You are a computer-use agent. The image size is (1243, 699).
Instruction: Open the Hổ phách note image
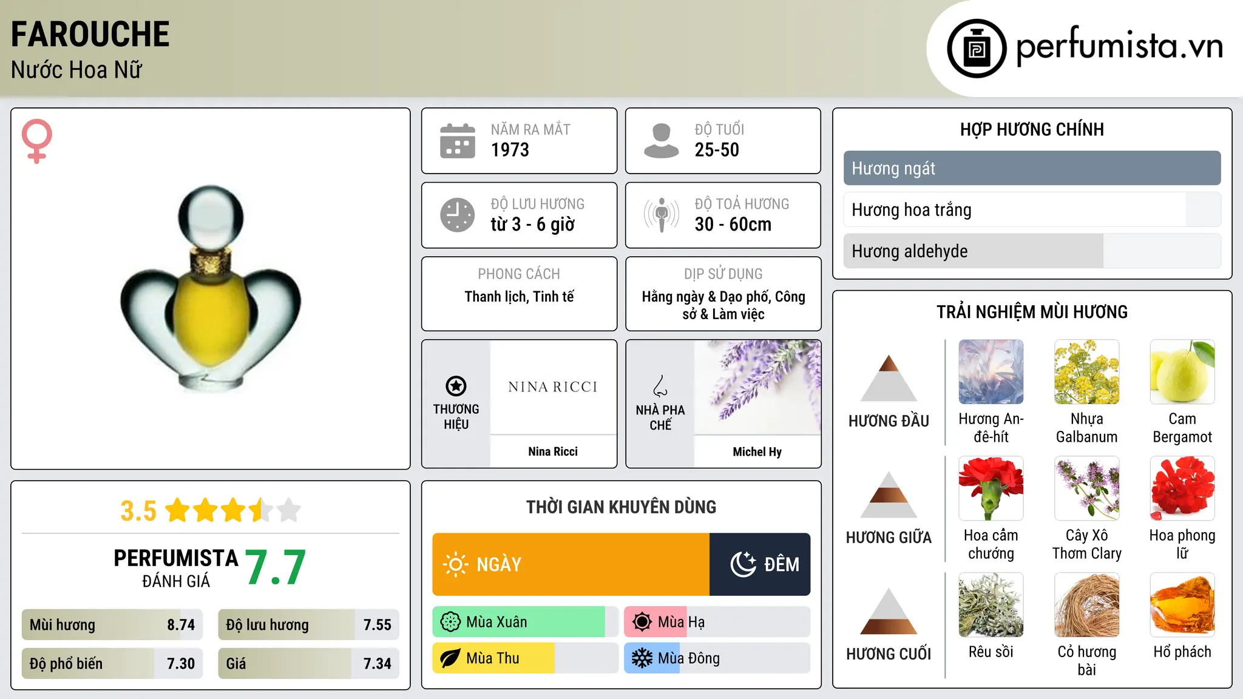tap(1182, 605)
